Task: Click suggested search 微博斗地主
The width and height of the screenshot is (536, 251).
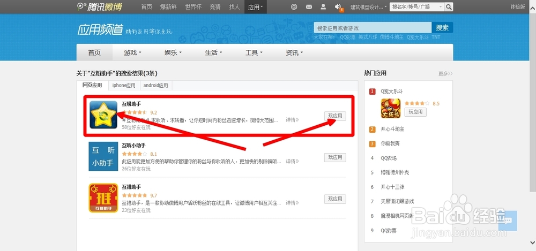Action: (x=392, y=37)
